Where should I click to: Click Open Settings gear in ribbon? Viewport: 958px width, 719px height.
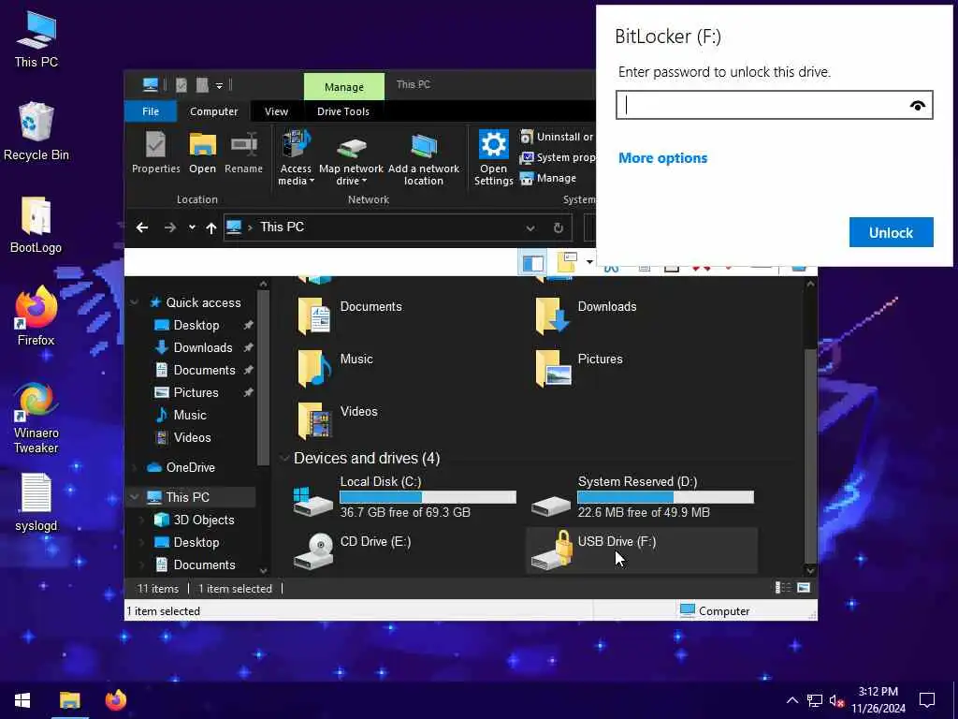[493, 157]
